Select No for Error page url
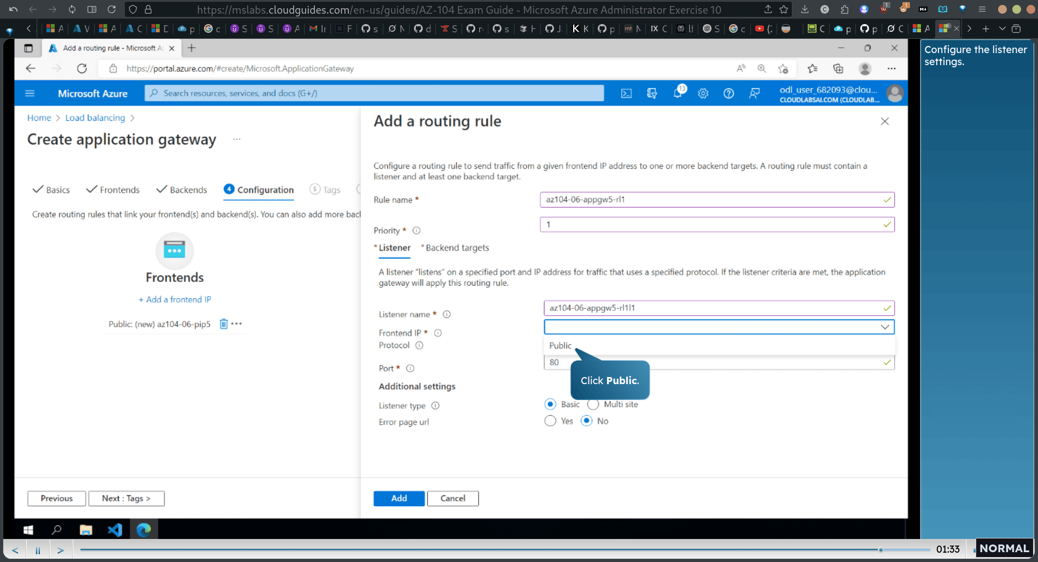Screen dimensions: 1038x562 586,421
